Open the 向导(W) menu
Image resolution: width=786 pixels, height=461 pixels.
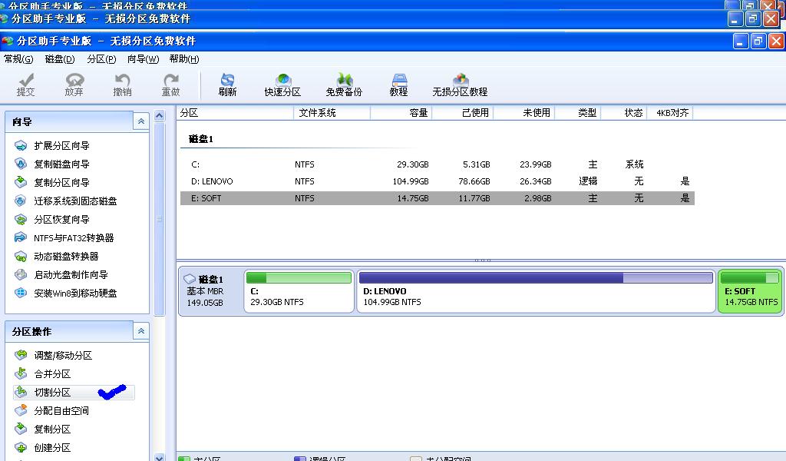(143, 59)
